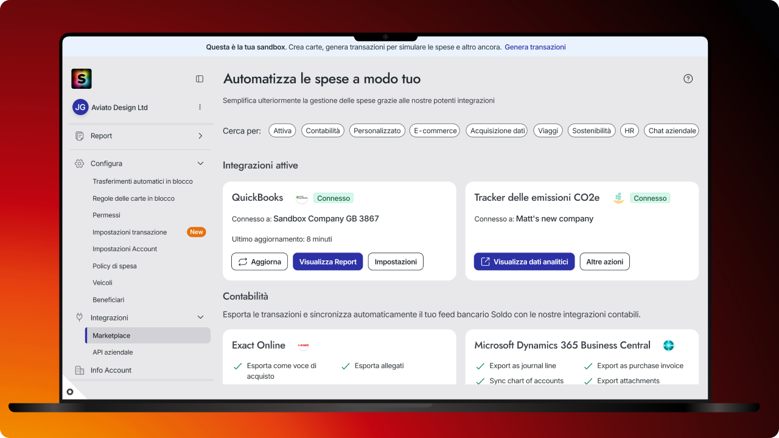Click CO2e tracker Connesso status badge
The image size is (779, 438).
click(650, 198)
